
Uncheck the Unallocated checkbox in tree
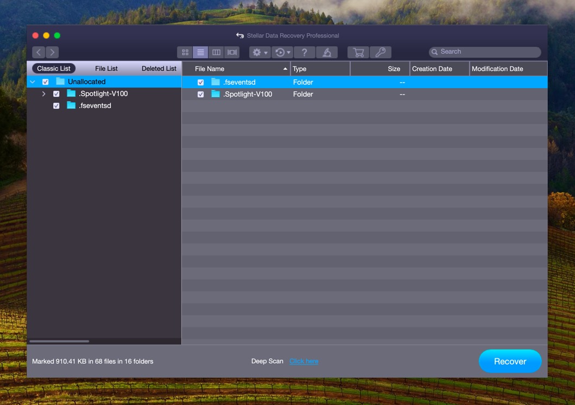(x=46, y=82)
